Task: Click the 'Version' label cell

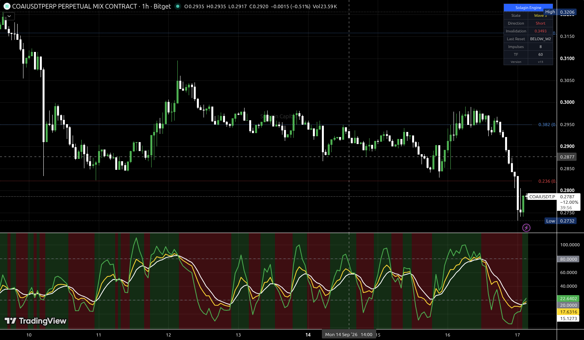Action: [x=516, y=62]
